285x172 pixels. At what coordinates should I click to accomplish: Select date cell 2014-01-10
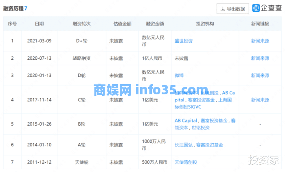(x=39, y=145)
